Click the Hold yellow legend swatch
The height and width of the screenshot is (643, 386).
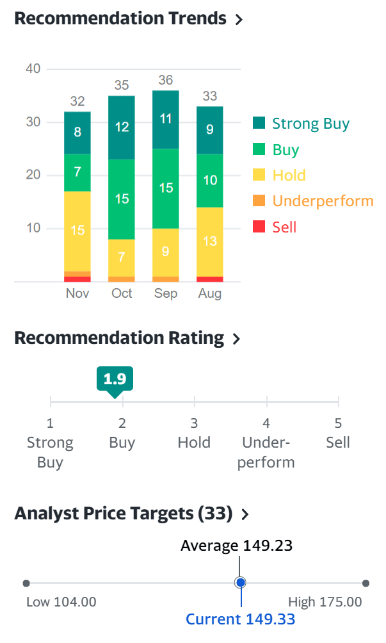(259, 175)
